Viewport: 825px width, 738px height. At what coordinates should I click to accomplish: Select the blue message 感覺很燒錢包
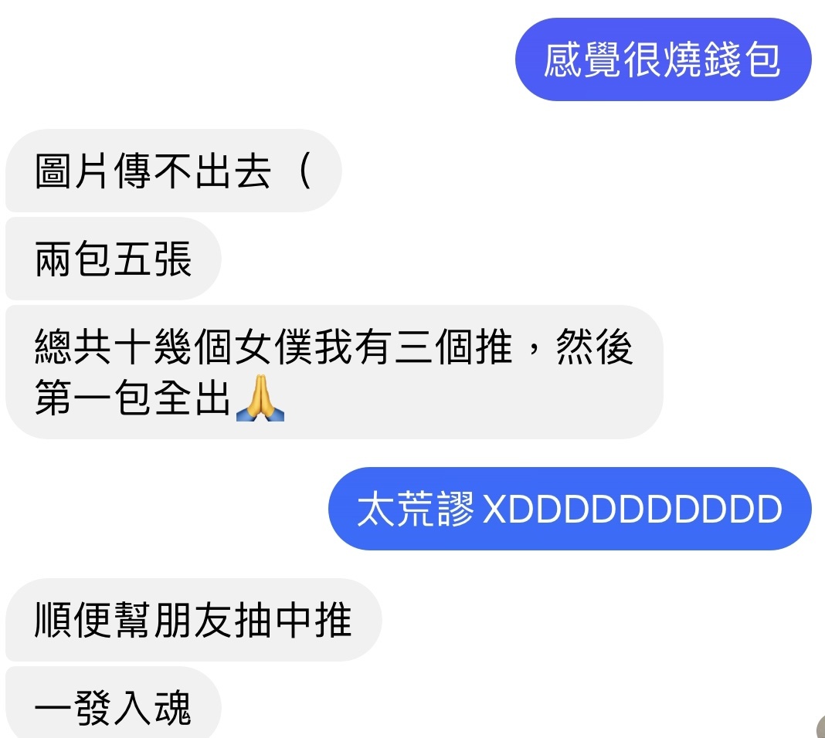point(663,59)
